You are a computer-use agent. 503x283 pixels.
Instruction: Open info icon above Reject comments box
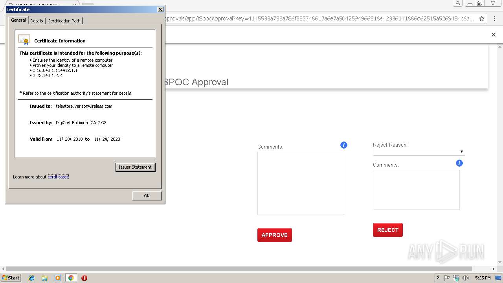click(459, 163)
